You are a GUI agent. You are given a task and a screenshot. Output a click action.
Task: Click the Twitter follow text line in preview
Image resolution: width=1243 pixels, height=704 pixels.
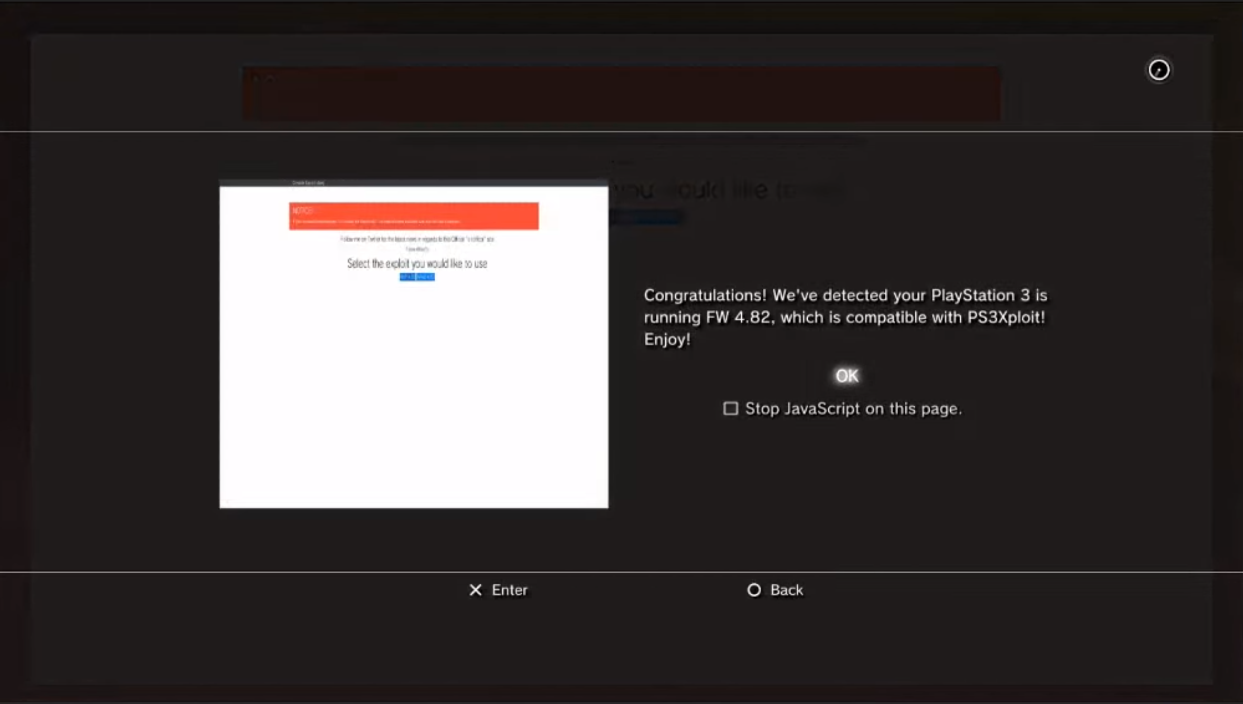pyautogui.click(x=417, y=239)
